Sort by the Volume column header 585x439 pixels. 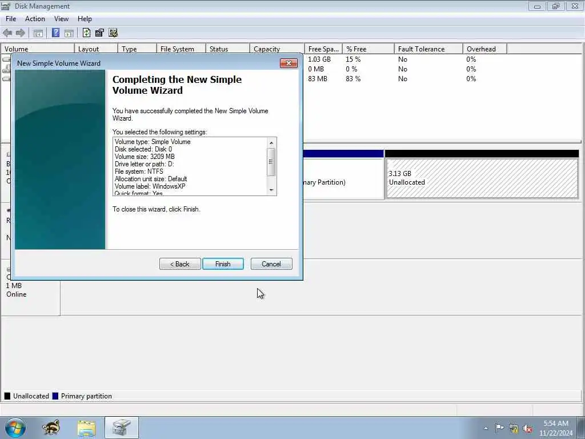point(37,49)
